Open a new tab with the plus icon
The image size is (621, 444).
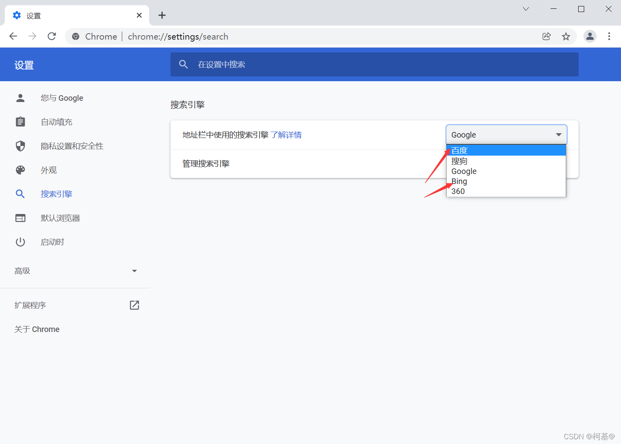[162, 15]
